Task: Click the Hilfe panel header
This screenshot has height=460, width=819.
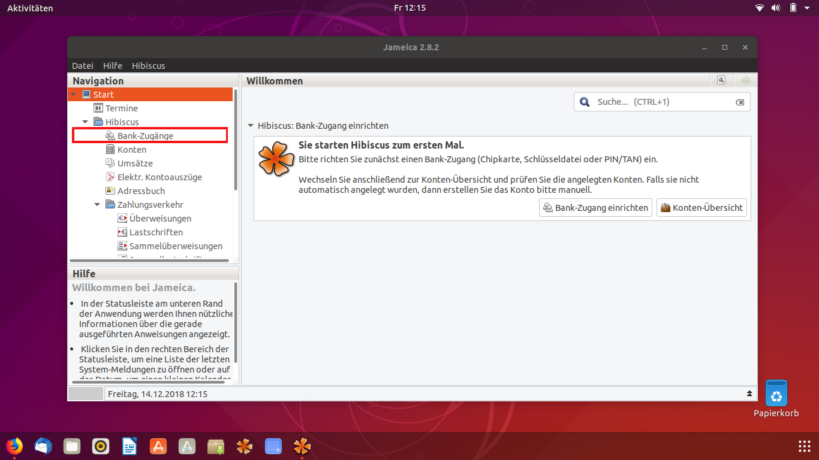Action: [x=153, y=274]
